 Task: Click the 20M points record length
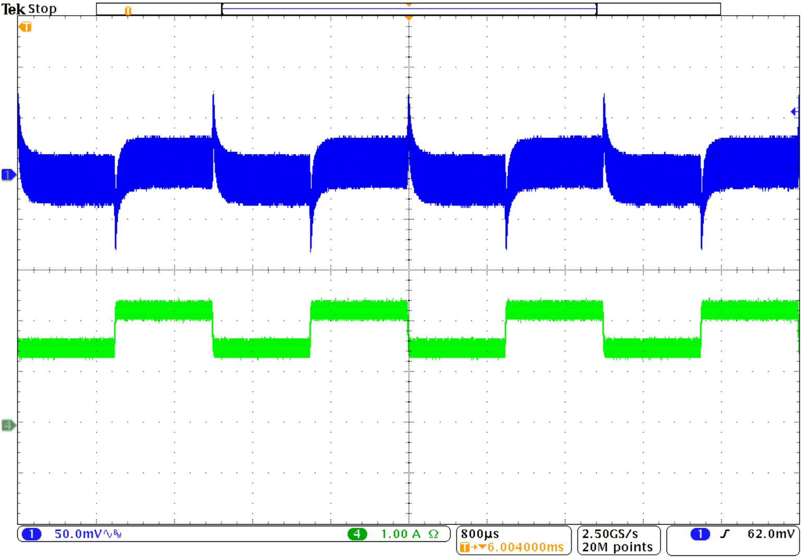[617, 547]
